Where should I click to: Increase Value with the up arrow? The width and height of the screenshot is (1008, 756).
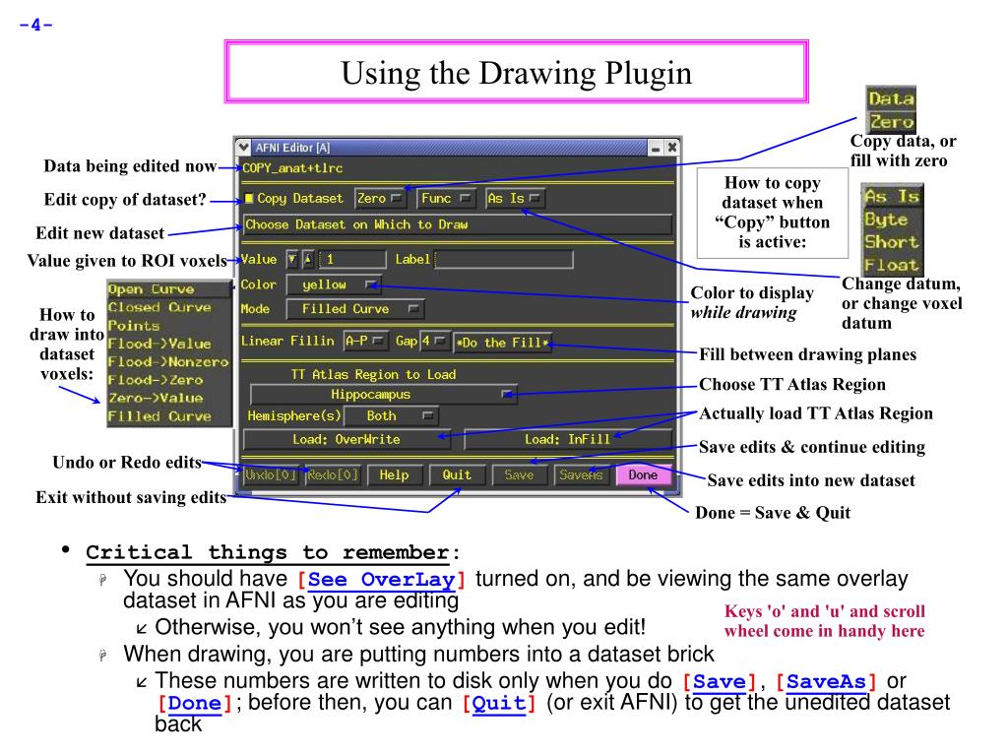(308, 260)
